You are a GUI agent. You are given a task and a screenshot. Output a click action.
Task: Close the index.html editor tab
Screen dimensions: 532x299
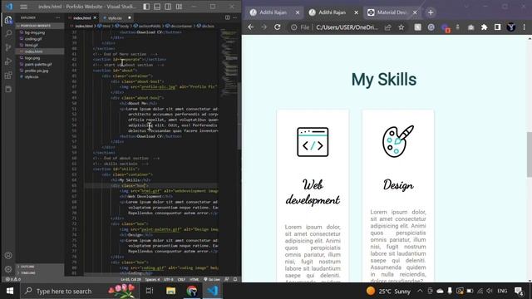pyautogui.click(x=95, y=17)
